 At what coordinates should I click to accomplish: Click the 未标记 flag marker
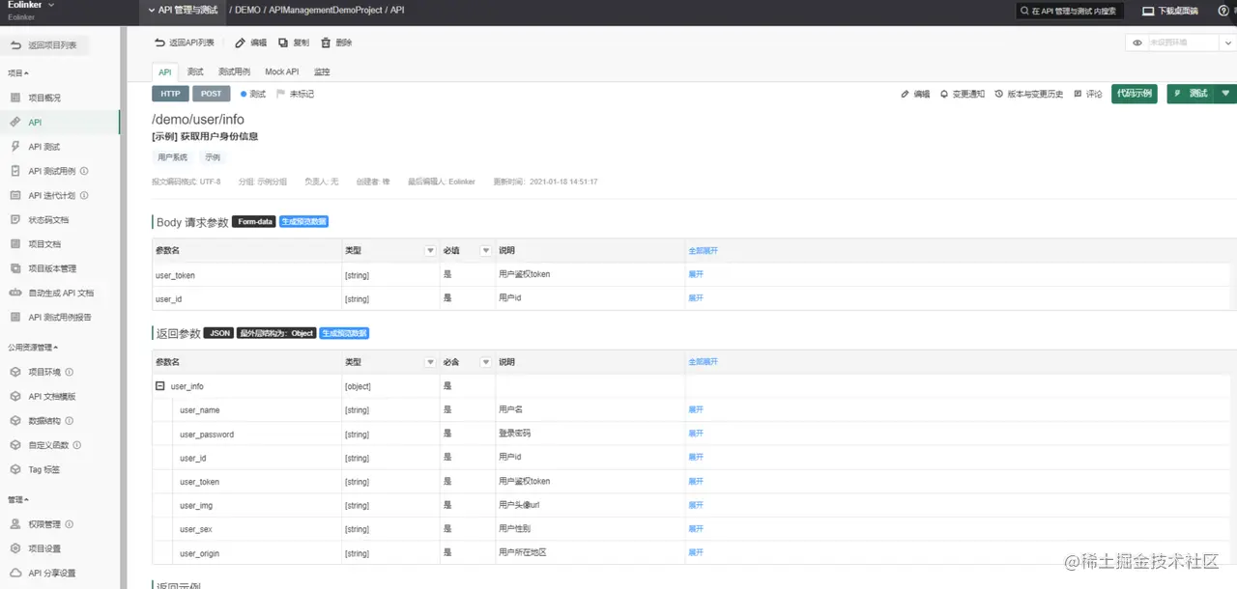click(x=296, y=94)
